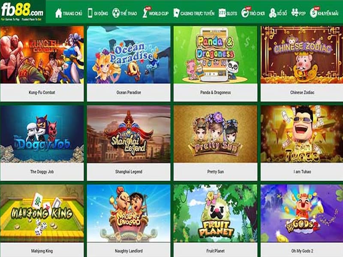Click the Xổ Số lottery balls icon
The width and height of the screenshot is (343, 257).
point(273,13)
